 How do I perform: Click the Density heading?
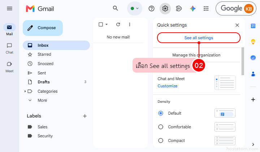click(164, 102)
